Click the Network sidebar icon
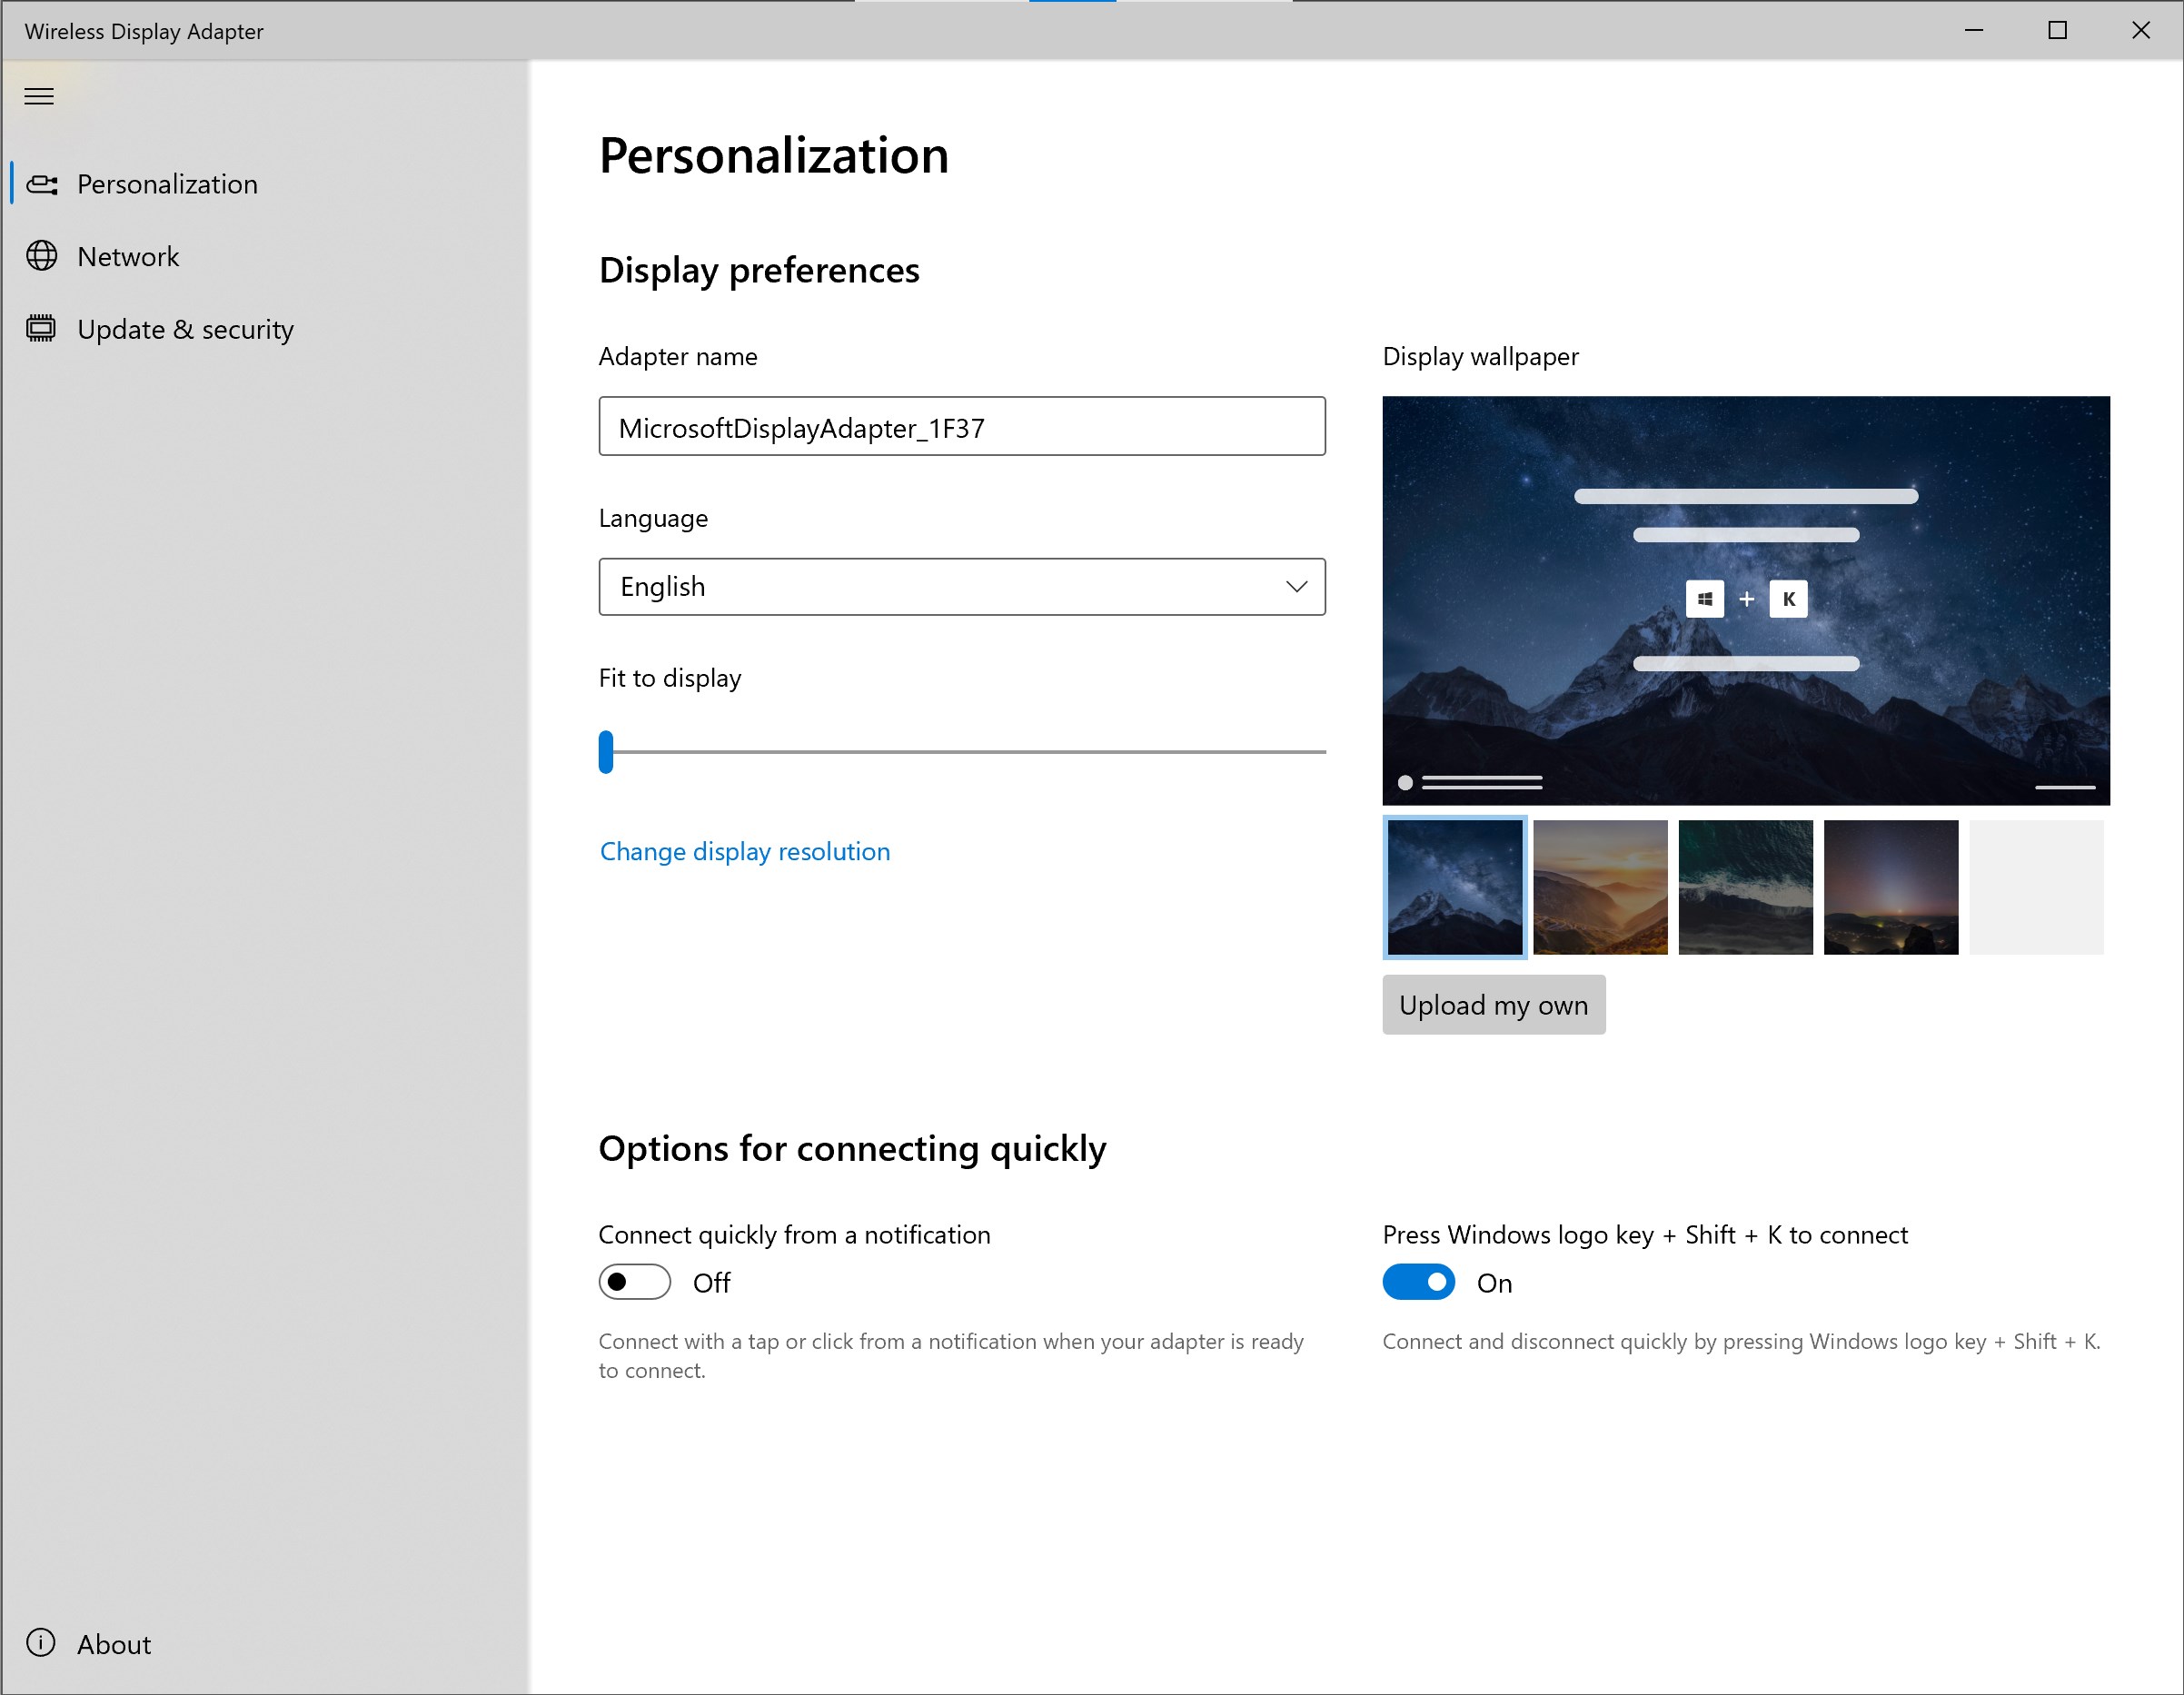Image resolution: width=2184 pixels, height=1695 pixels. (x=43, y=255)
